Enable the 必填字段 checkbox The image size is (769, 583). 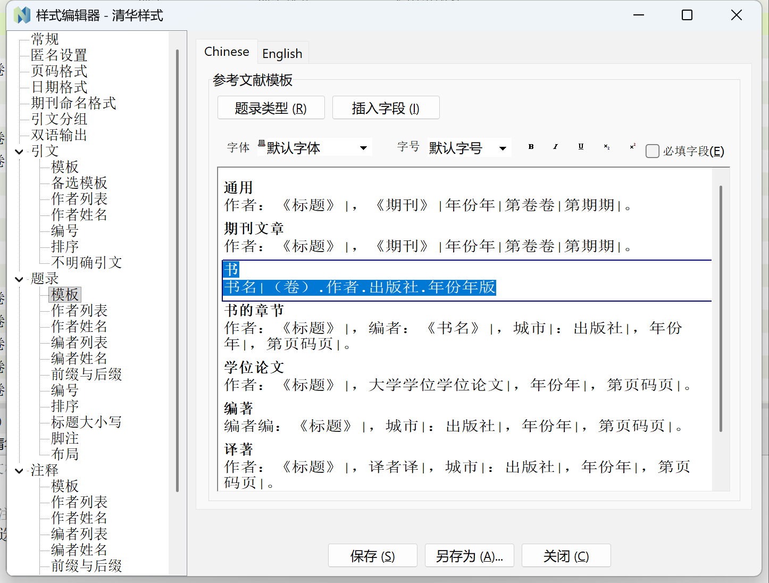(653, 151)
